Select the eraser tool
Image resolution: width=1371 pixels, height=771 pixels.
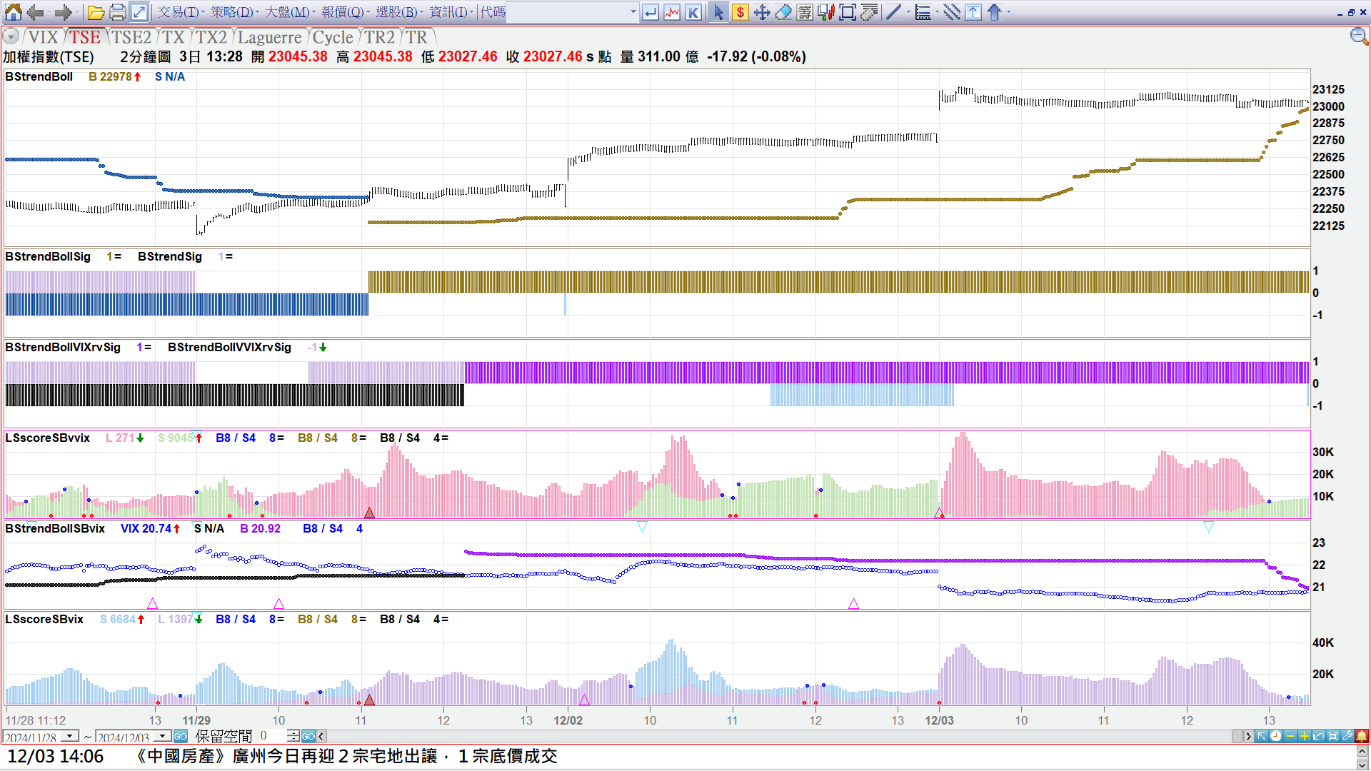click(x=783, y=12)
